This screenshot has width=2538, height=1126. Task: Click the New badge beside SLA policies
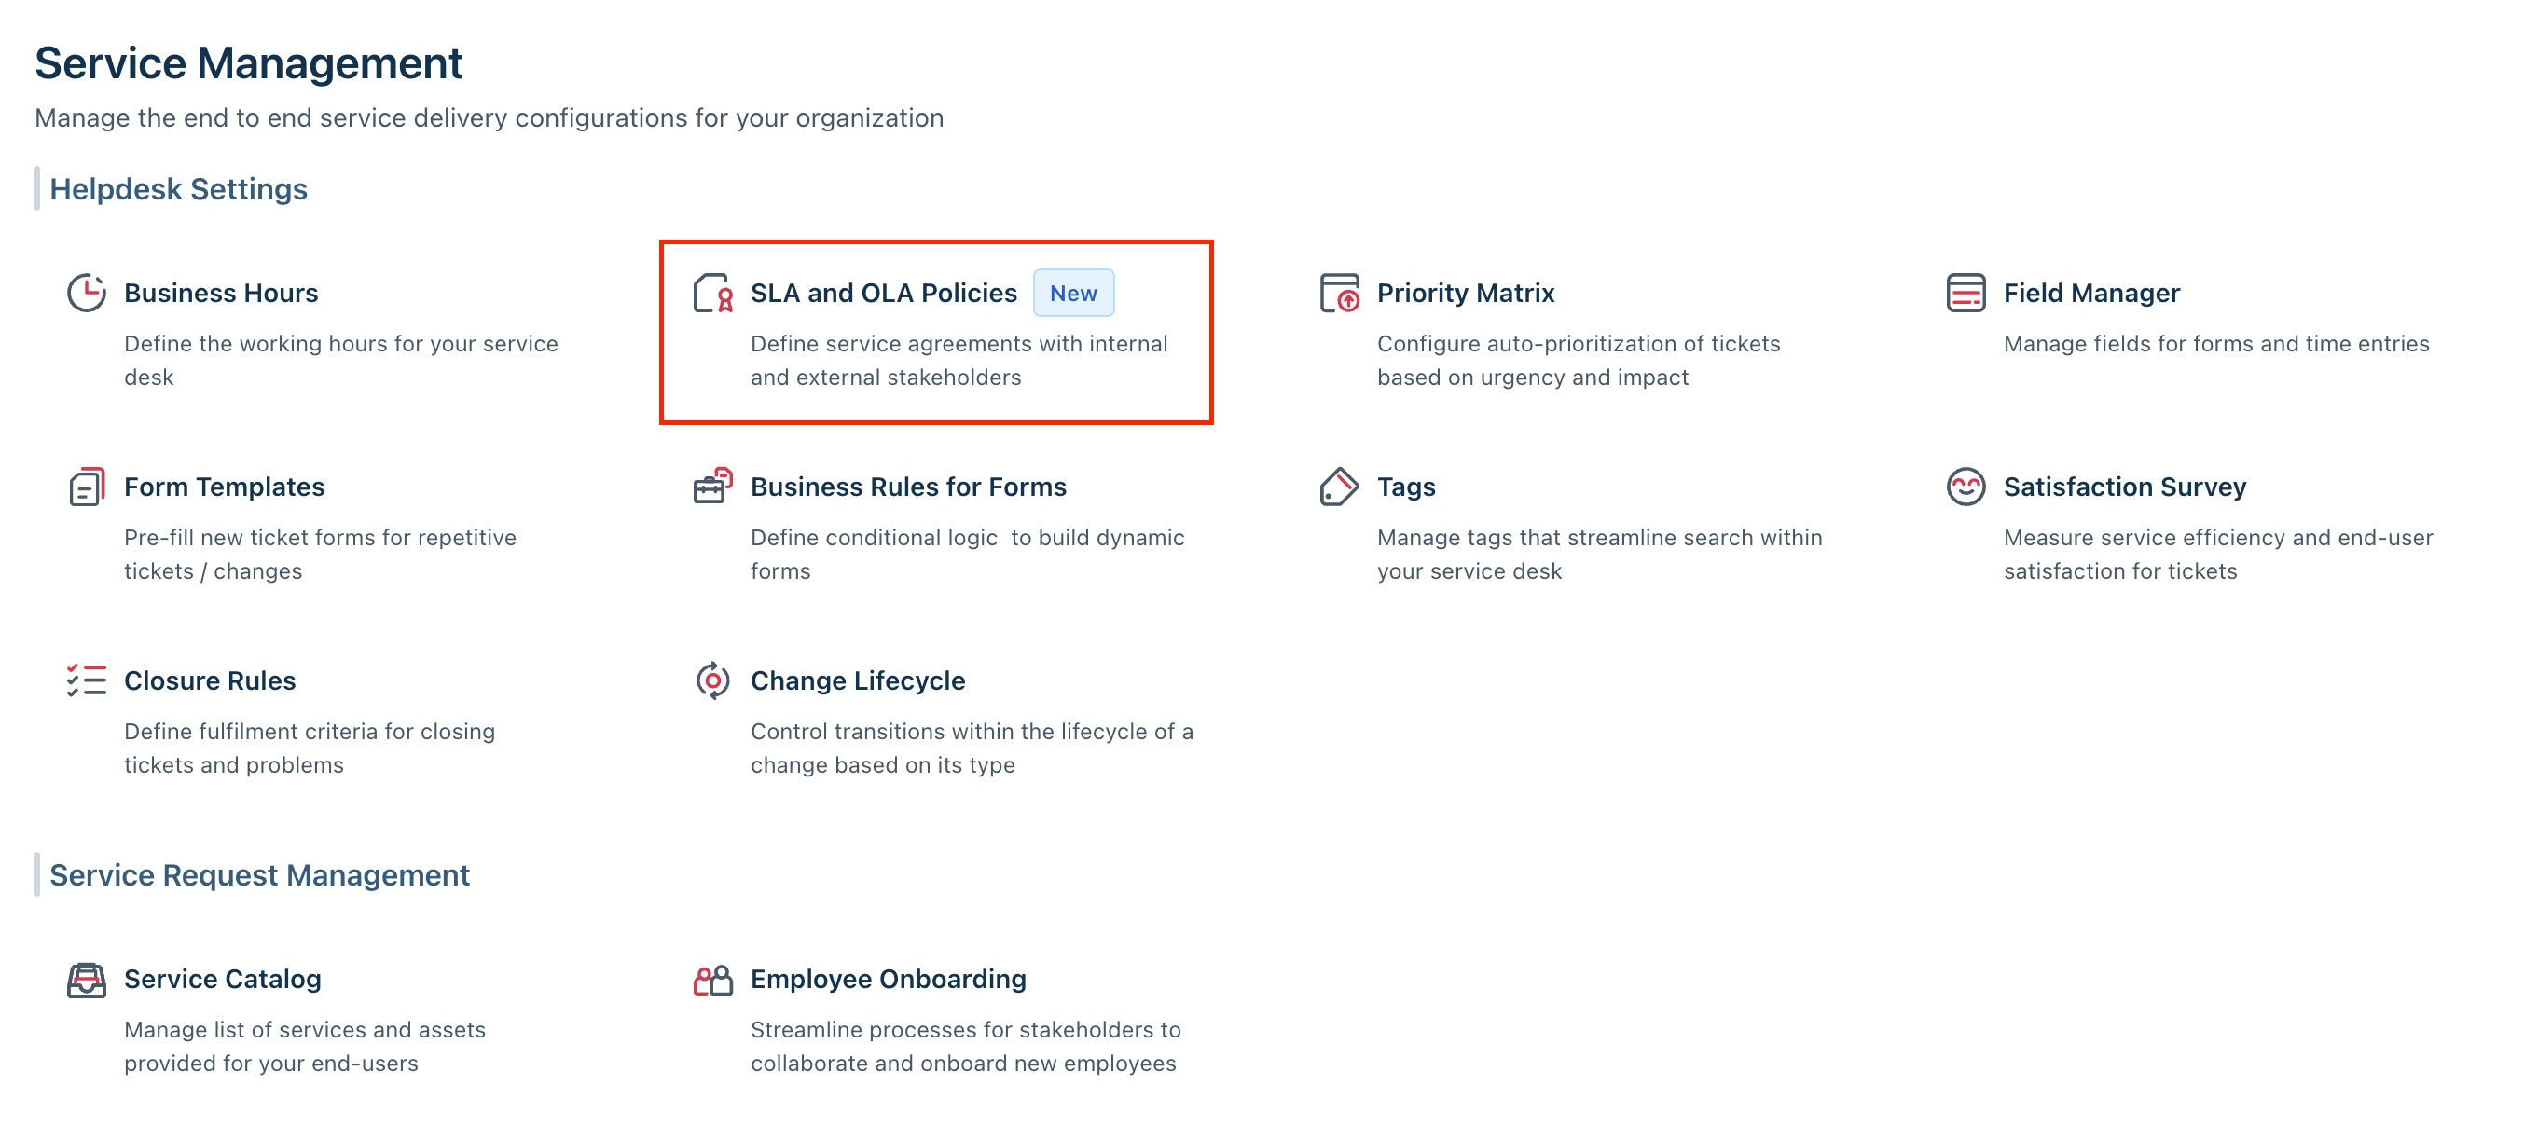(x=1073, y=293)
